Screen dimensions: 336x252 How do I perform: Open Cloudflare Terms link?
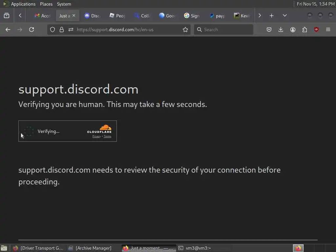coord(108,136)
